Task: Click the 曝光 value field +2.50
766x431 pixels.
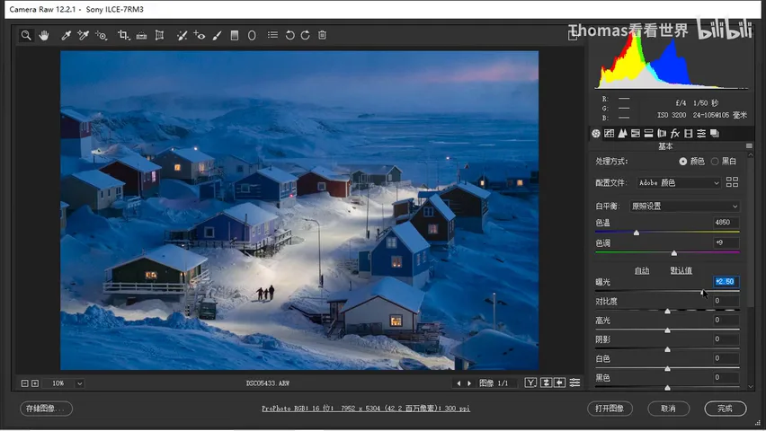Action: pyautogui.click(x=726, y=282)
